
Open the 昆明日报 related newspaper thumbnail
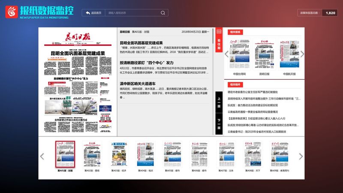(x=264, y=54)
